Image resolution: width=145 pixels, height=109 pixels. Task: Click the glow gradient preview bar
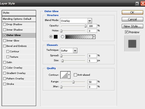point(79,37)
